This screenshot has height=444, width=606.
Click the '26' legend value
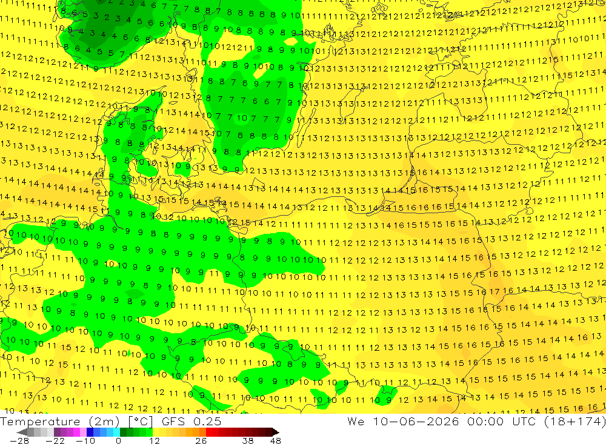point(201,440)
